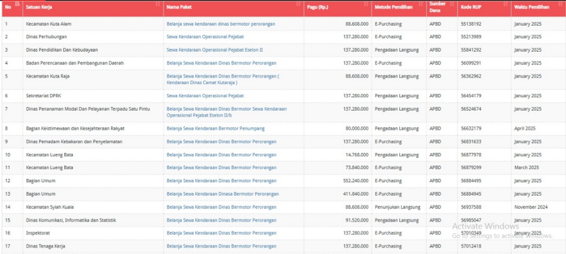Open Bagian Umum package link with pagu 552.240.000

point(222,181)
